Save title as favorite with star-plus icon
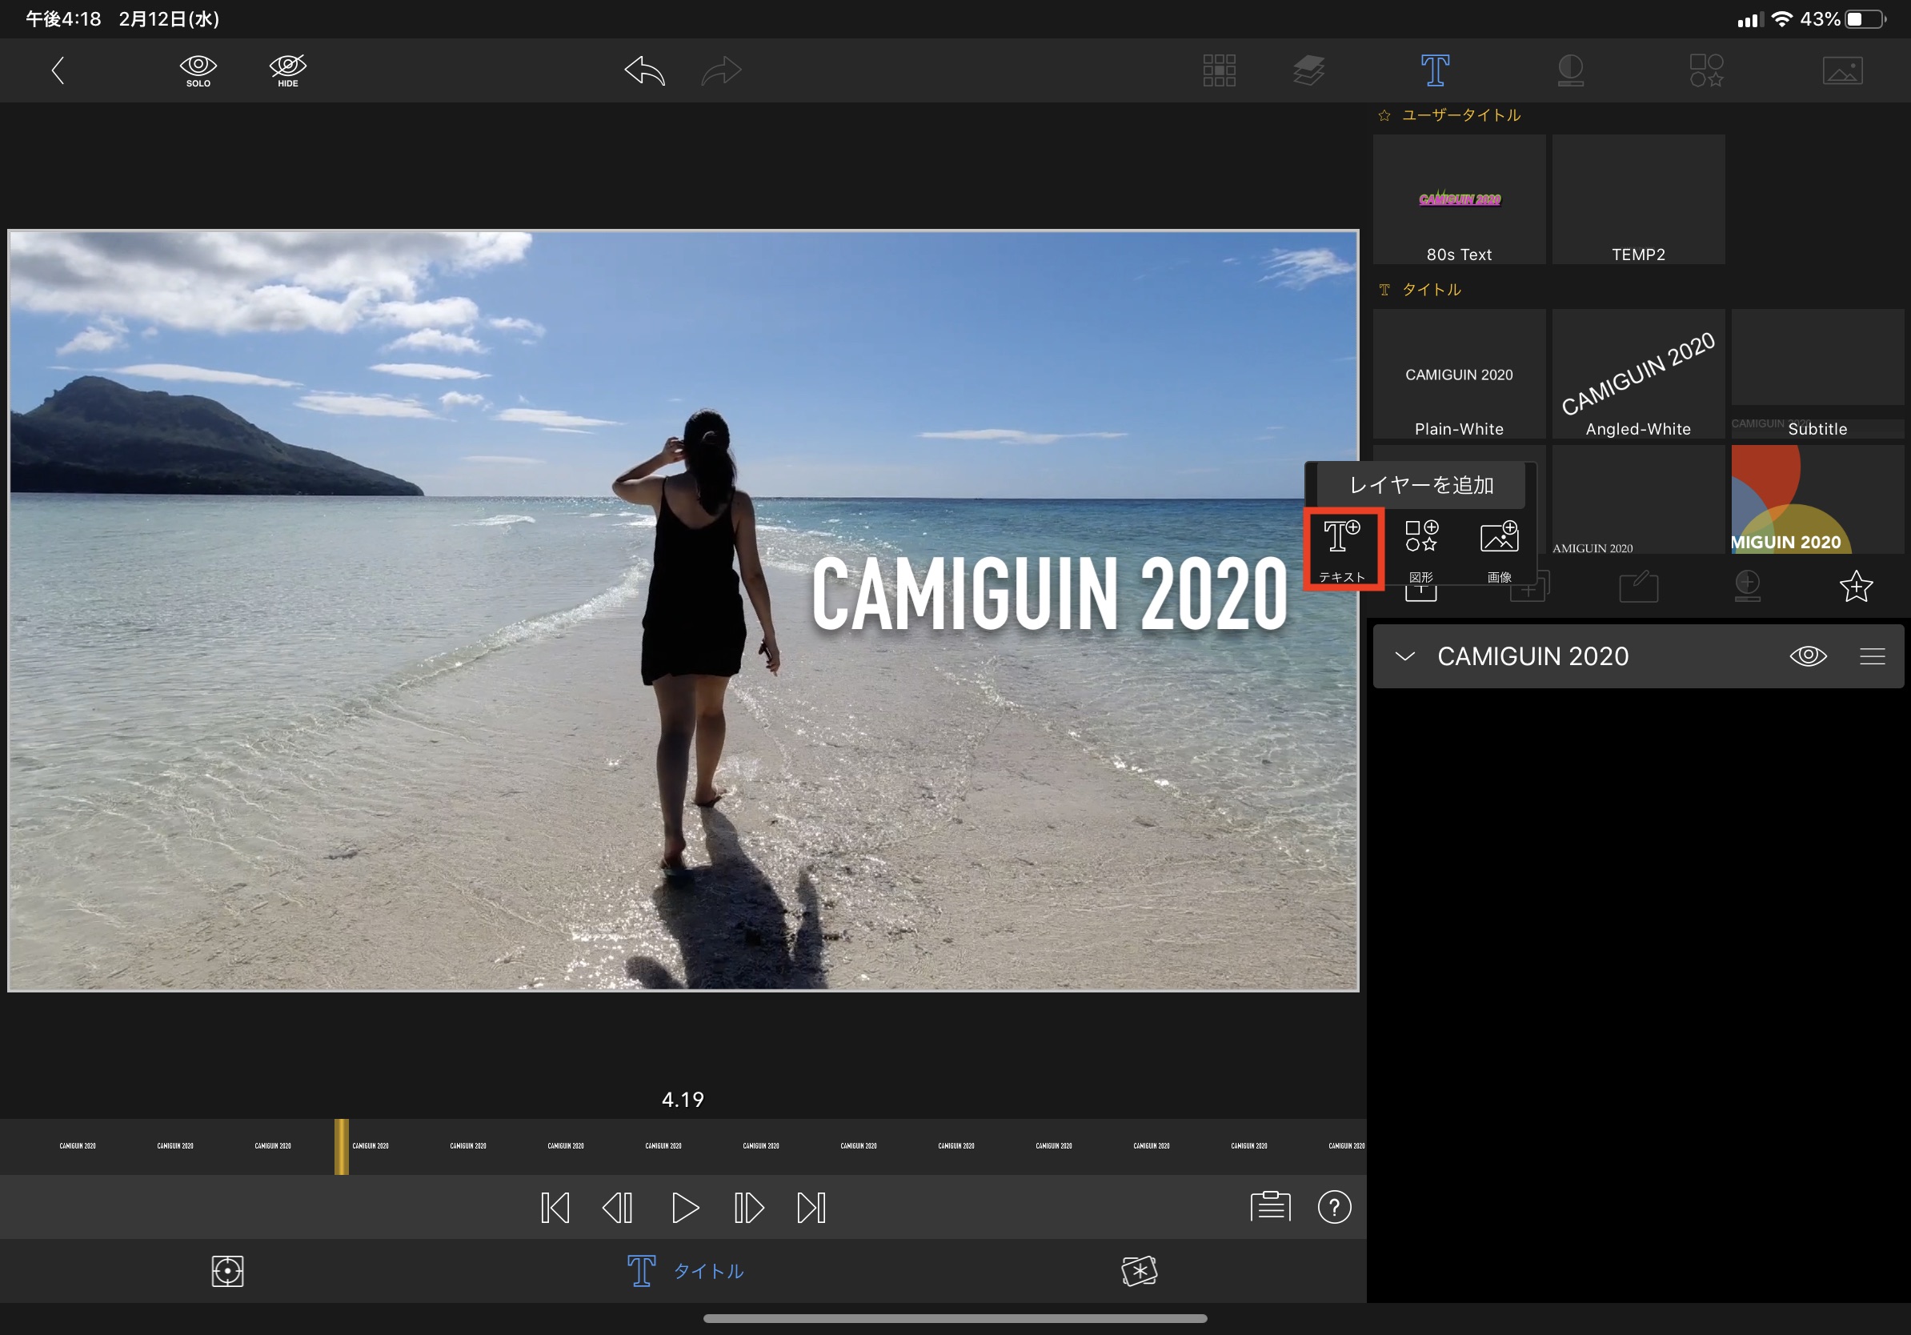1911x1335 pixels. click(x=1855, y=587)
